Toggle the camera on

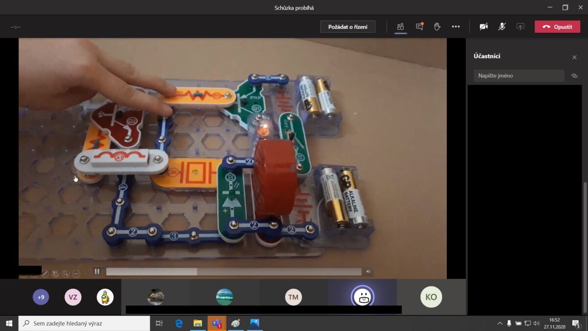[484, 26]
